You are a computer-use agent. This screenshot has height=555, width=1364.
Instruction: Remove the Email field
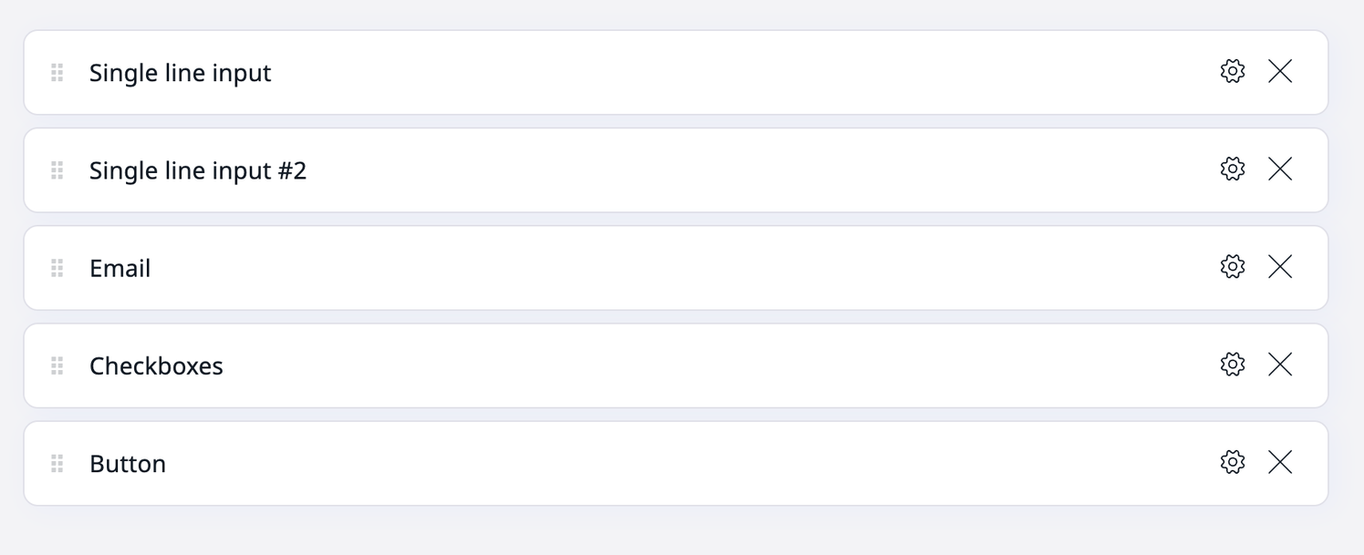pyautogui.click(x=1280, y=266)
